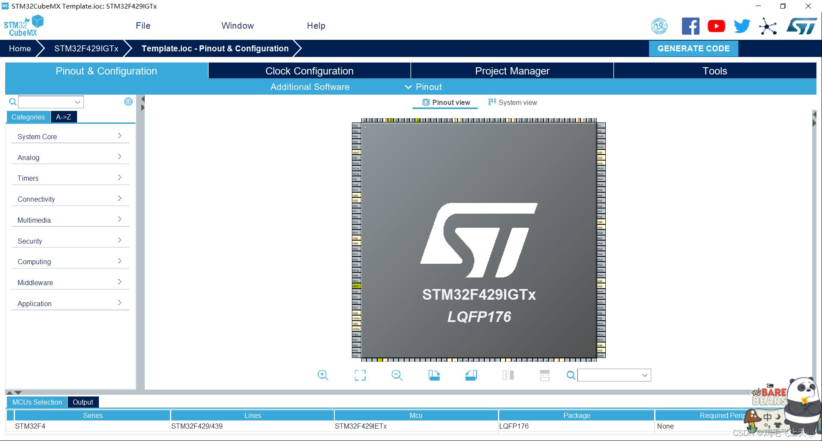The width and height of the screenshot is (822, 441).
Task: Open ST YouTube channel icon
Action: point(716,26)
